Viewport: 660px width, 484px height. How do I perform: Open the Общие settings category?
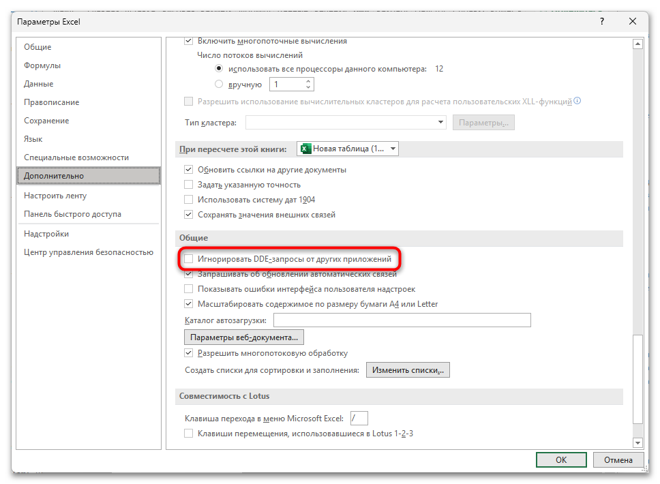coord(89,47)
